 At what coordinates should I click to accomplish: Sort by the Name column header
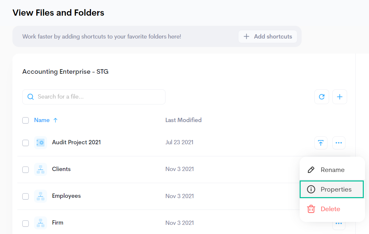tap(42, 120)
